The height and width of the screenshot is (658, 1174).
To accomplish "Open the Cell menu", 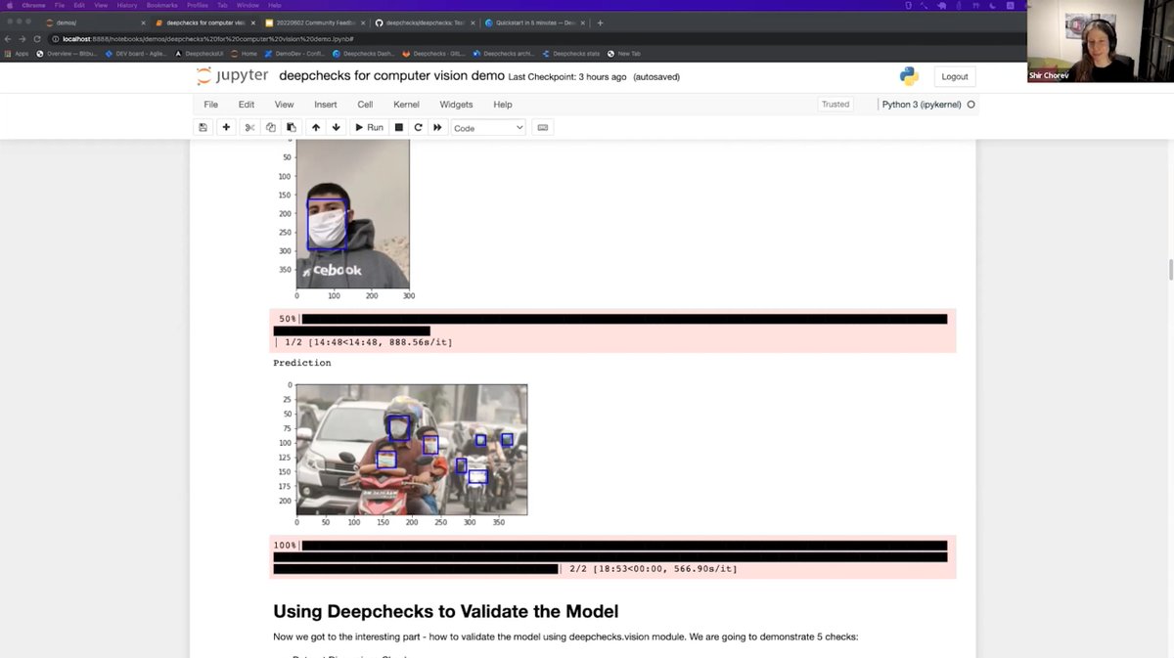I will 365,105.
